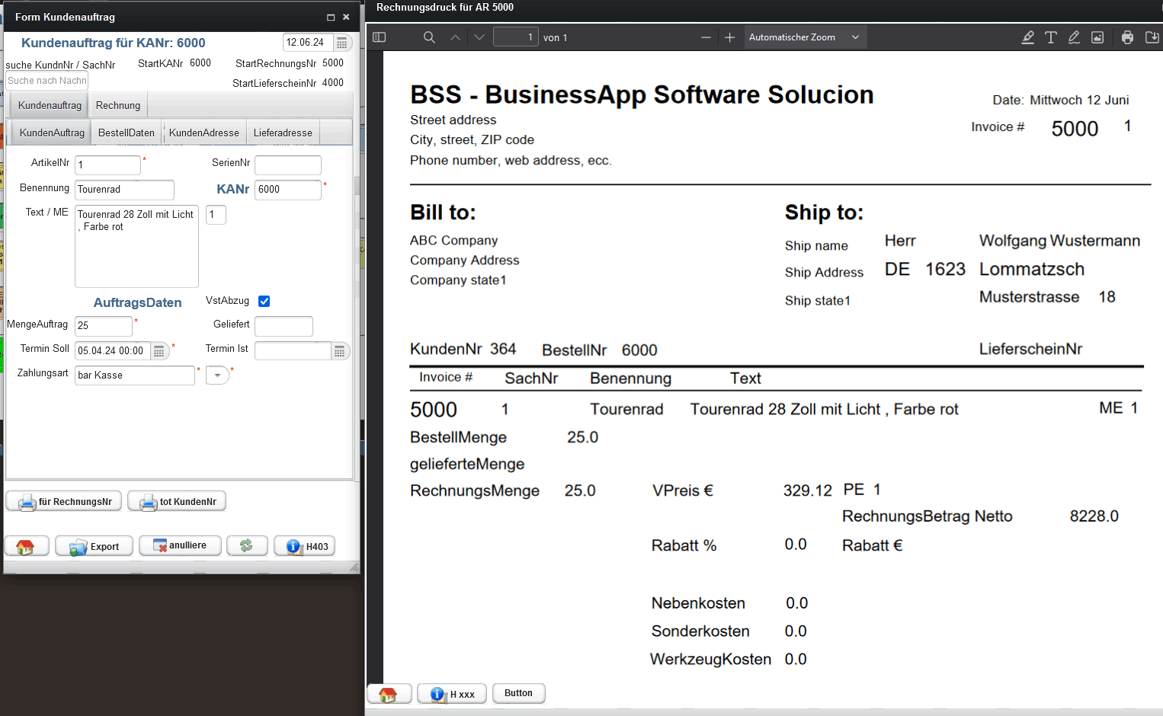The image size is (1163, 716).
Task: Click the Button labeled button below PDF
Action: coord(519,693)
